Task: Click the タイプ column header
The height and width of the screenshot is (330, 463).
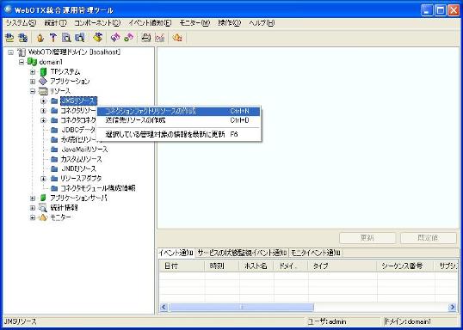Action: click(343, 266)
